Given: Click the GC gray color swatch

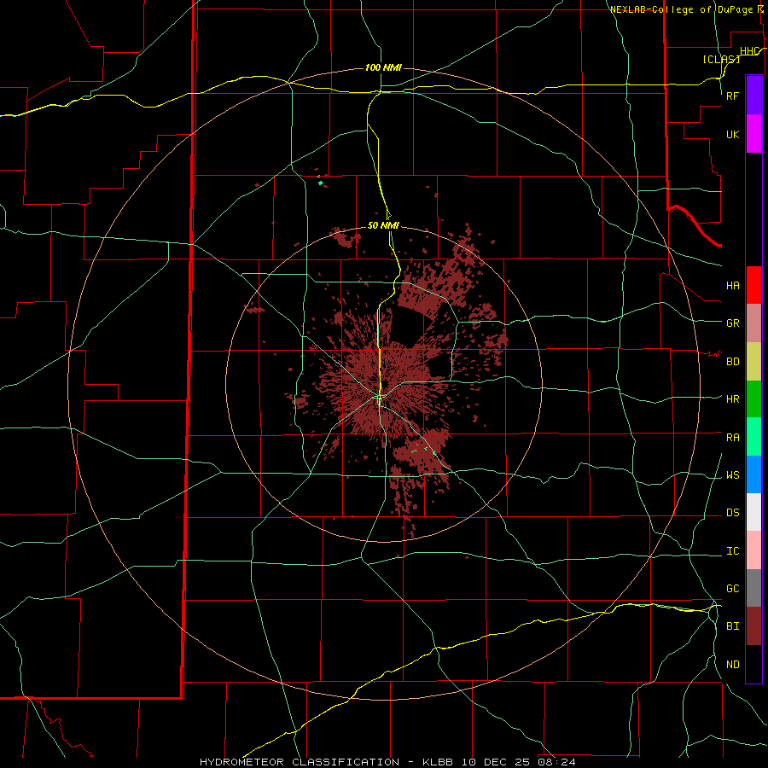Looking at the screenshot, I should pyautogui.click(x=753, y=588).
